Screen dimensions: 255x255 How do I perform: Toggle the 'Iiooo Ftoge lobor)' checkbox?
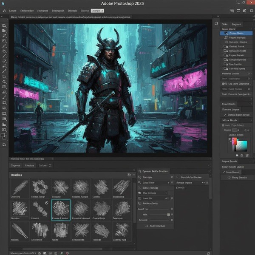[x=223, y=125]
